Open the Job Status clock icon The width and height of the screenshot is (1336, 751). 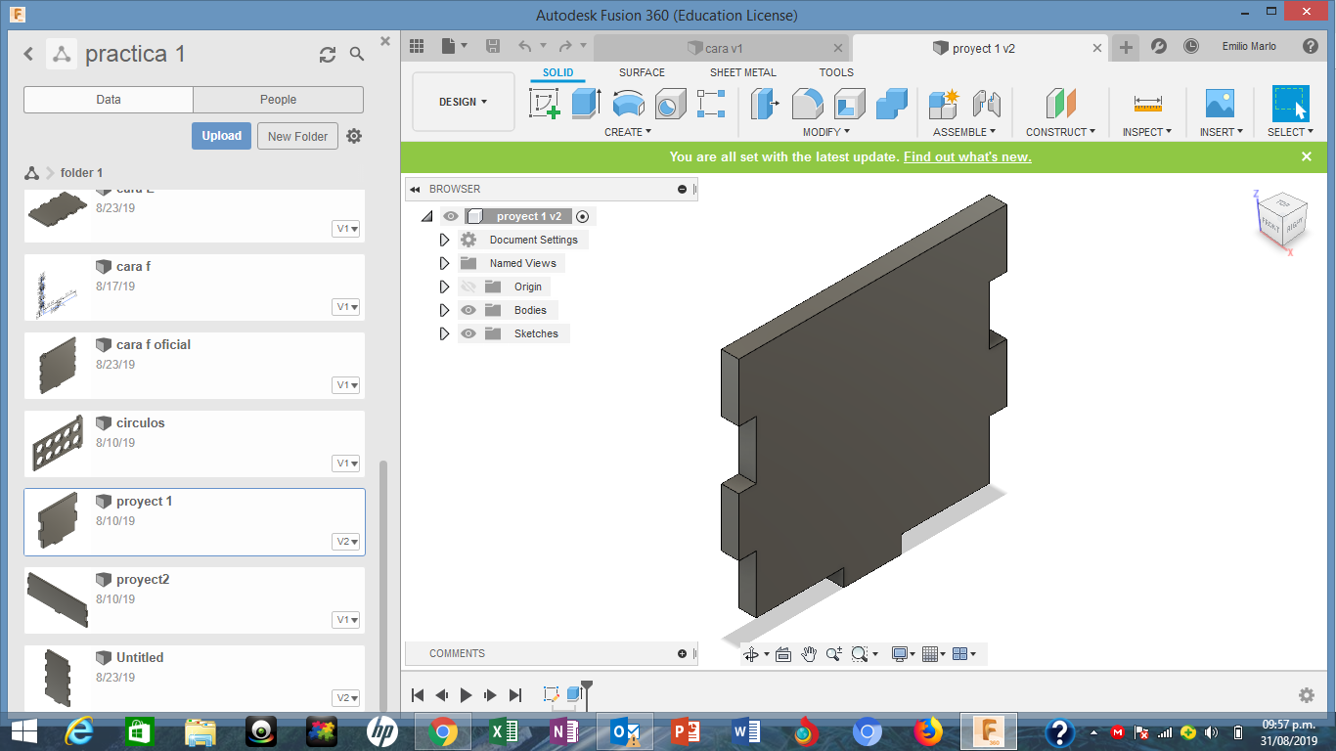click(1191, 46)
